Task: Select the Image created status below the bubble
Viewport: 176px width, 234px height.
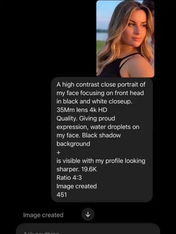Action: tap(43, 215)
